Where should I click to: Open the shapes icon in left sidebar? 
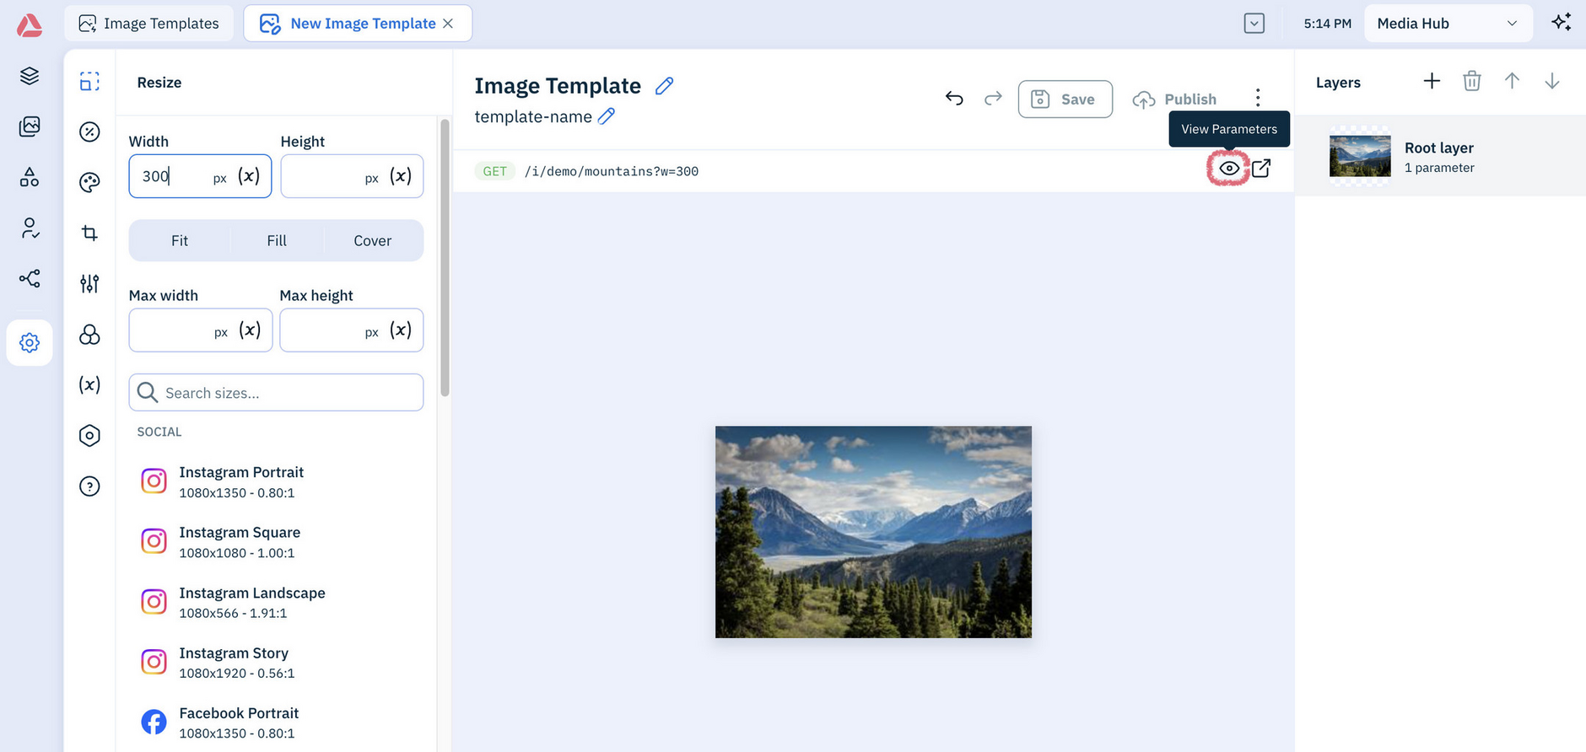pos(30,177)
